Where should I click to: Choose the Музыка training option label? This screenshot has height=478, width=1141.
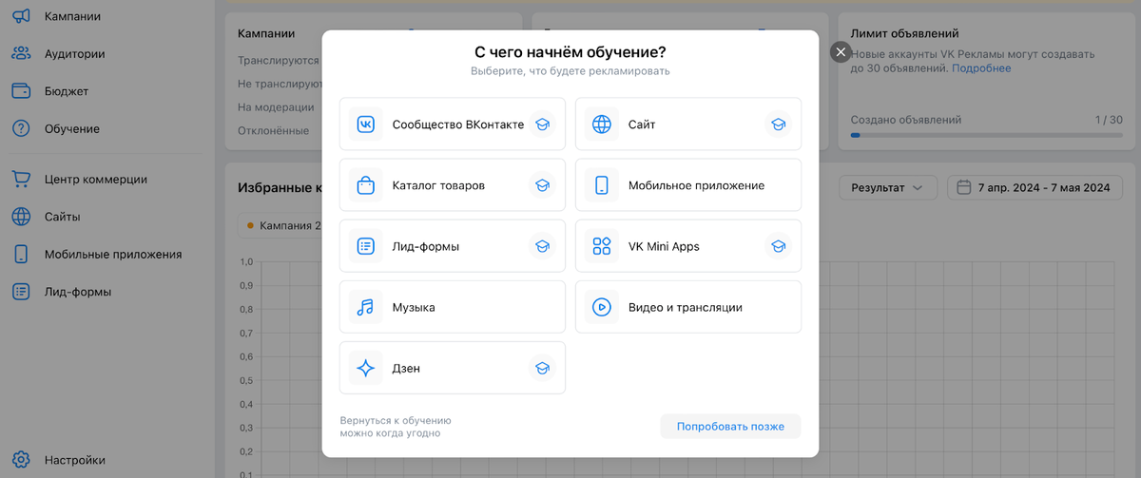point(414,308)
